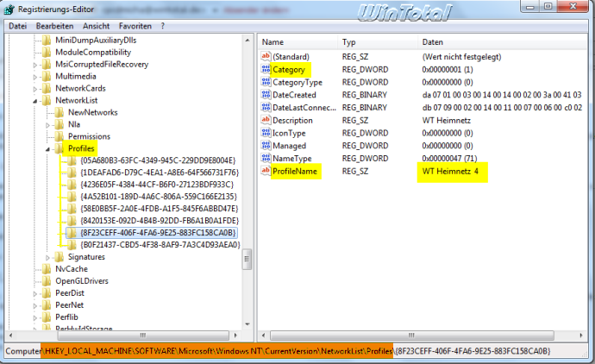Click the folder icon of NetworkList
Screen dimensions: 595x364
tap(47, 101)
